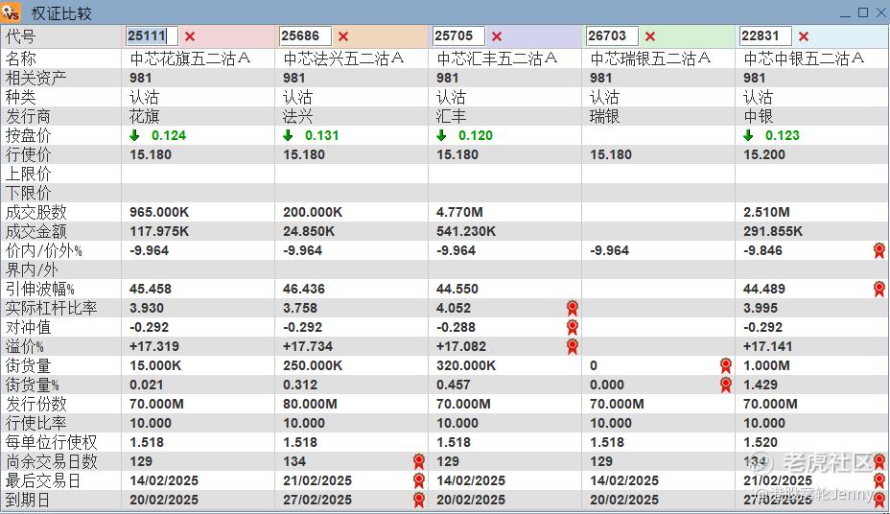Click red ribbon badge next to 44.489

[879, 289]
